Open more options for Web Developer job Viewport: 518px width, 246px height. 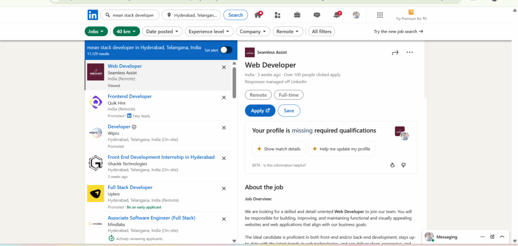tap(410, 52)
